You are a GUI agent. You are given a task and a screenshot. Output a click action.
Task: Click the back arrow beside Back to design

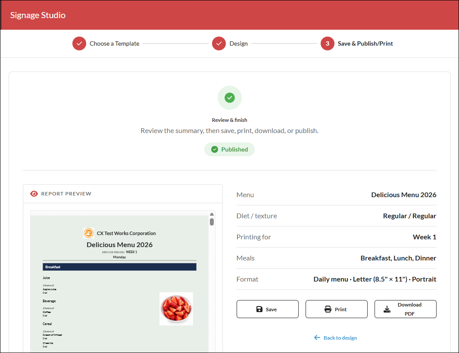pos(317,338)
